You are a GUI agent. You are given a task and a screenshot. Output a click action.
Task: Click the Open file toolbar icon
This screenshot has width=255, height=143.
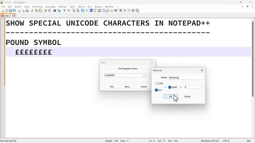click(x=6, y=11)
